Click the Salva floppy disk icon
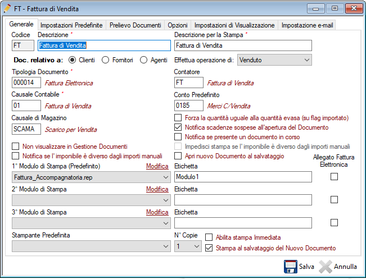366x279 pixels. tap(290, 266)
